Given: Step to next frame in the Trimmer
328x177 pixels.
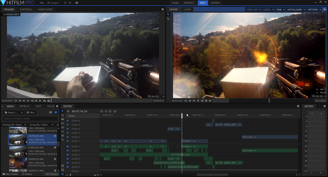Looking at the screenshot, I should (36, 101).
